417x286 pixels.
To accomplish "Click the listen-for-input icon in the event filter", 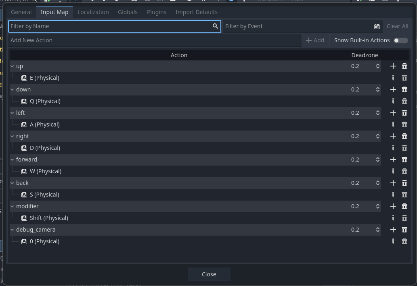I will point(377,26).
